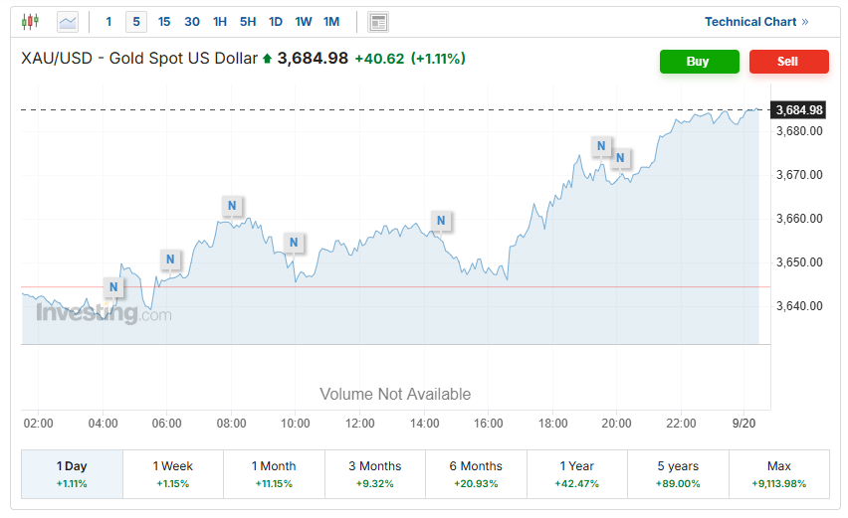Viewport: 848px width, 518px height.
Task: Open the news layout panel icon
Action: pos(378,22)
